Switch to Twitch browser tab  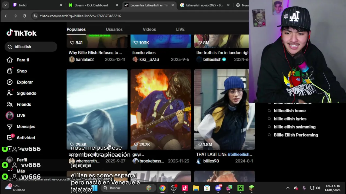pyautogui.click(x=37, y=5)
